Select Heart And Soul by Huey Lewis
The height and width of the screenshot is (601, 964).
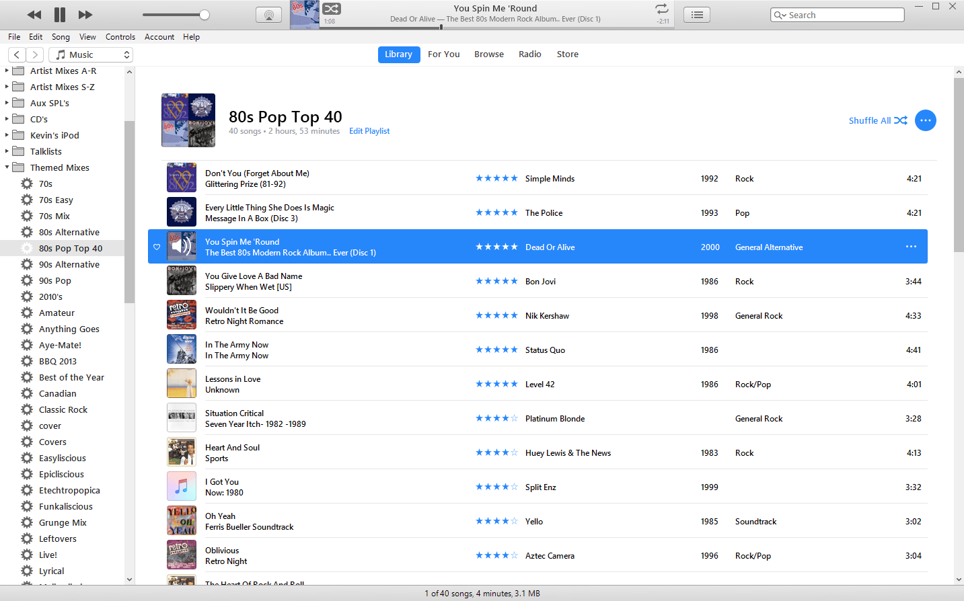click(537, 452)
